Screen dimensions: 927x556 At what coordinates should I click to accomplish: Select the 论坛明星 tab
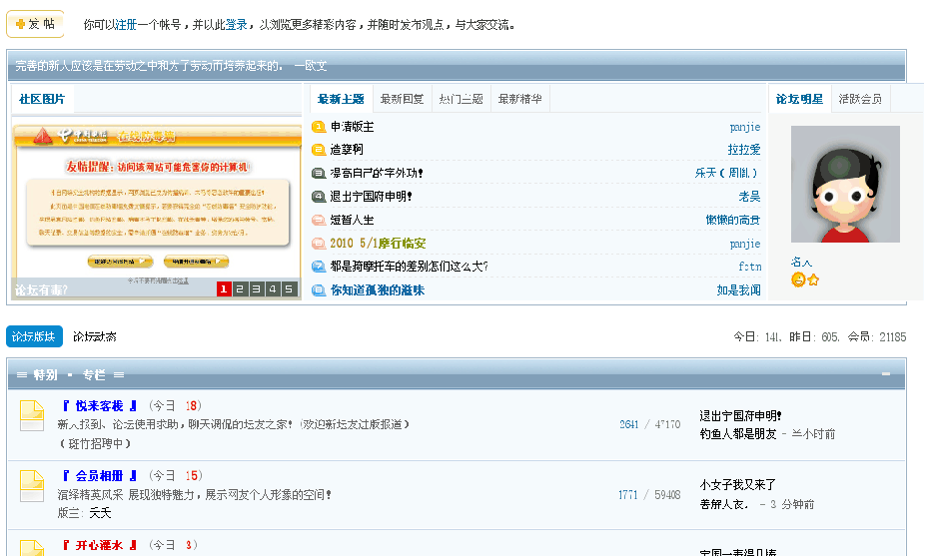(x=799, y=99)
